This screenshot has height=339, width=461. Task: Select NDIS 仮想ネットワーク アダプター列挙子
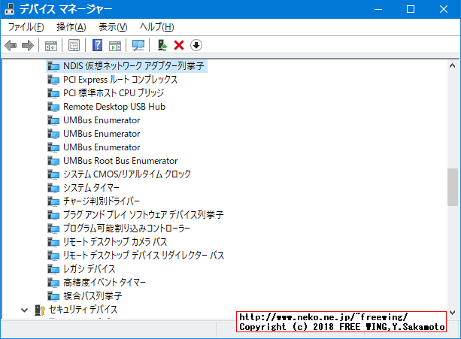point(133,66)
